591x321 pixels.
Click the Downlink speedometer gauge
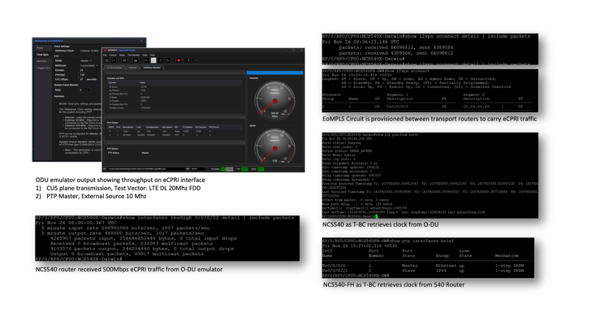(x=275, y=100)
